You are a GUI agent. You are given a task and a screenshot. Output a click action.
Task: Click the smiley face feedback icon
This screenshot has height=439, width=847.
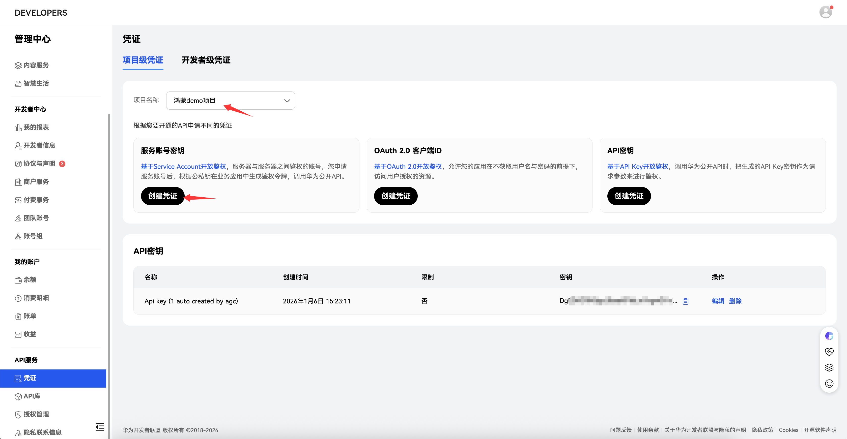tap(829, 384)
